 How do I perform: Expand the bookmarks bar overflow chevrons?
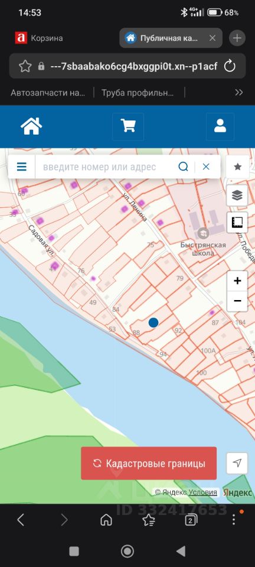pos(238,93)
